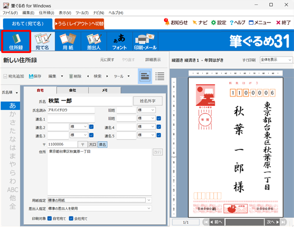Open 設定 settings gear
Screen dimensions: 294x227
219,23
